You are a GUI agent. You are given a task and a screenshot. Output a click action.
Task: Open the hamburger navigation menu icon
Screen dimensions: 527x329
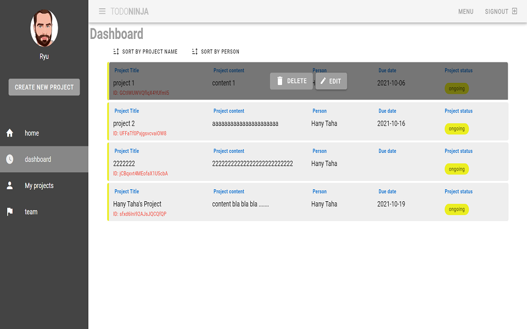click(x=102, y=12)
